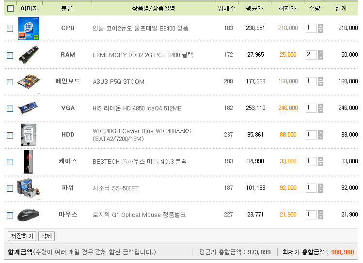Decrease the 케이스 quantity with the down arrow
This screenshot has height=263, width=363.
tap(320, 164)
